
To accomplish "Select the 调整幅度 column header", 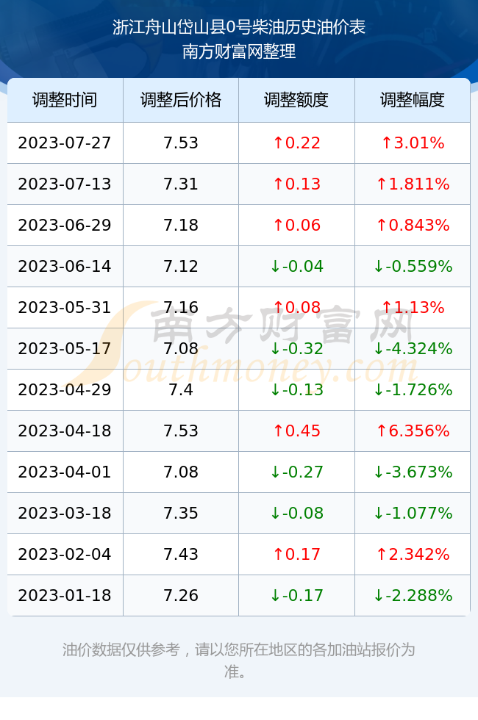I will (413, 100).
